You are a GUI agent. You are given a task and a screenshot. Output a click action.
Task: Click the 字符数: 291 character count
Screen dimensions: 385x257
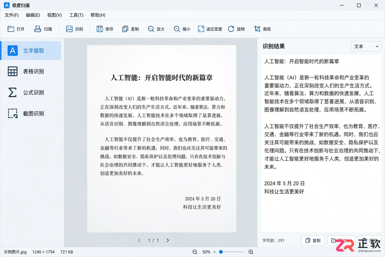point(273,240)
